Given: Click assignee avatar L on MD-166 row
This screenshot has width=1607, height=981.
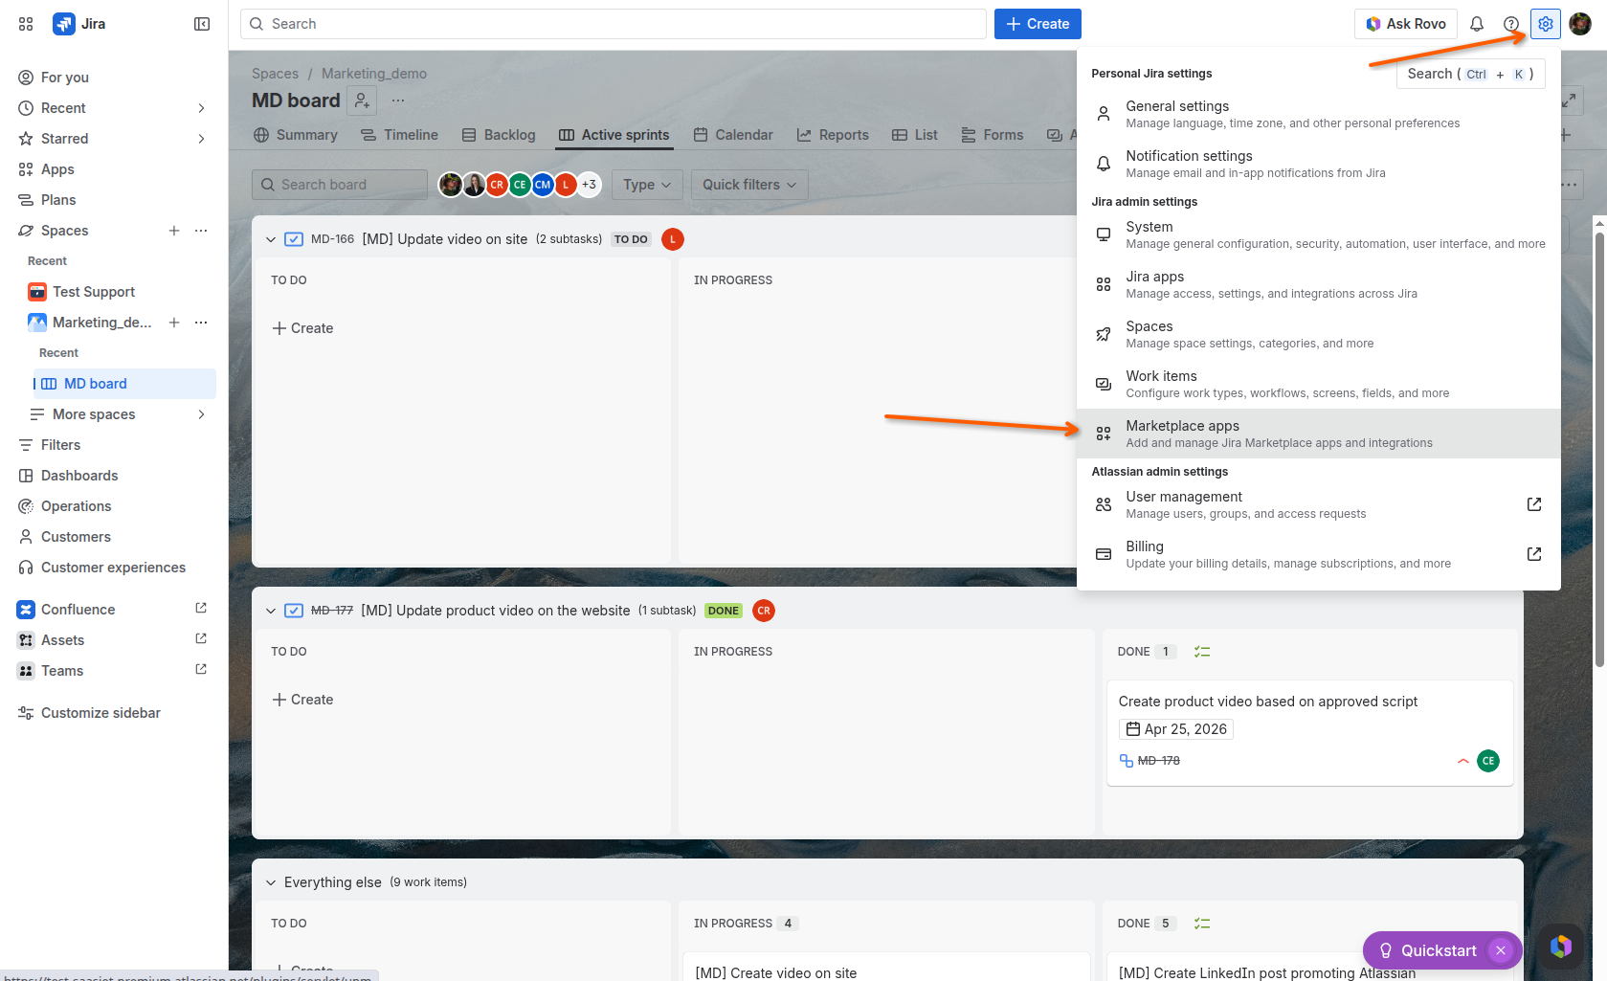Looking at the screenshot, I should click(x=673, y=239).
